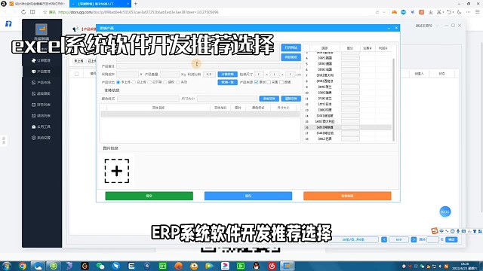Click the 产品备注 remarks input field
The image size is (483, 271).
click(x=208, y=66)
